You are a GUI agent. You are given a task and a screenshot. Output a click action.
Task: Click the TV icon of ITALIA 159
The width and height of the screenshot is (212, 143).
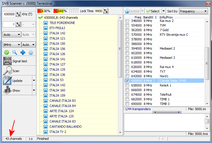[46, 95]
